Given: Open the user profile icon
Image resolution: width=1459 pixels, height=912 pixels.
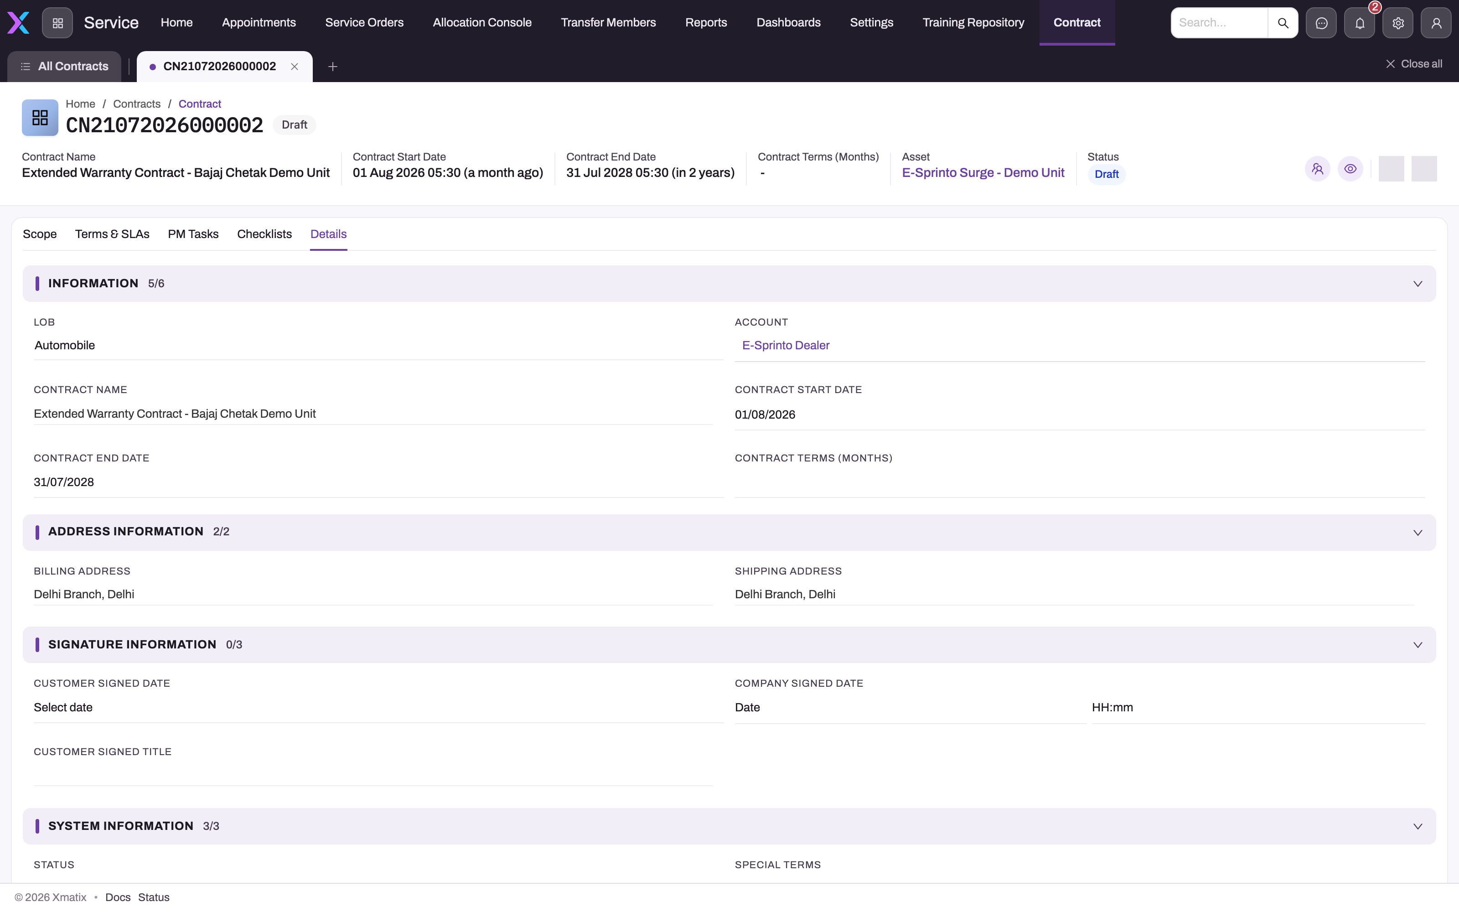Looking at the screenshot, I should tap(1436, 23).
